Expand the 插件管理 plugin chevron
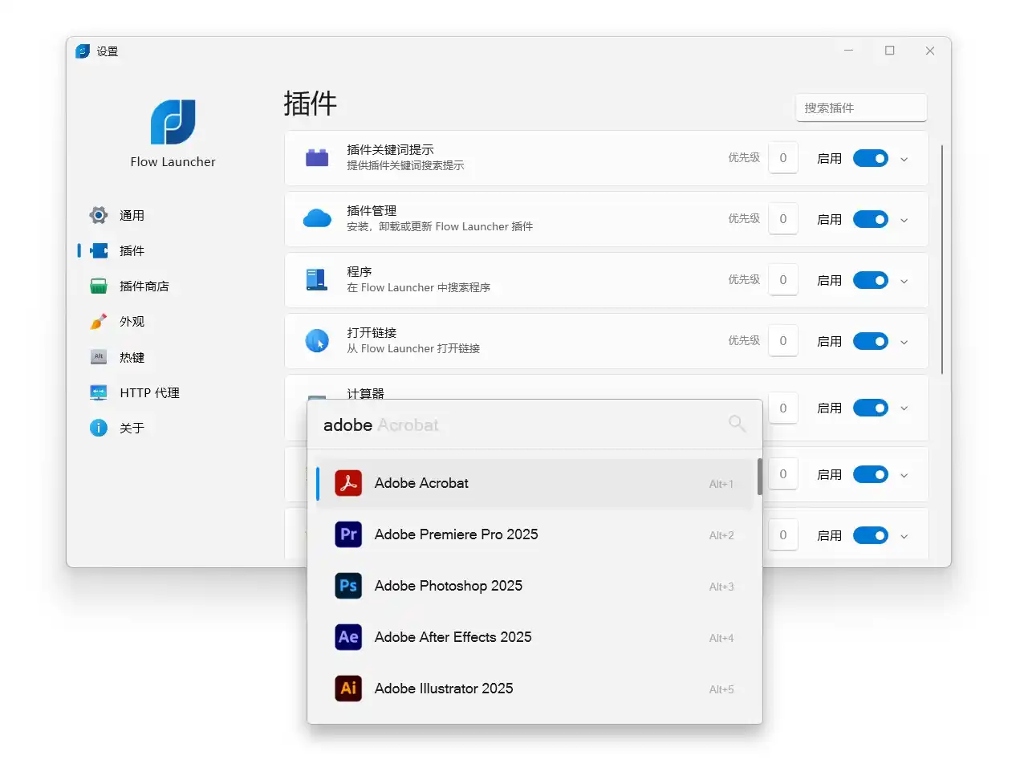The height and width of the screenshot is (784, 1028). click(x=904, y=220)
